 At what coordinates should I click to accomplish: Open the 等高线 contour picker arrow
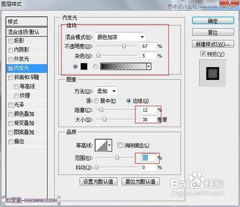109,145
